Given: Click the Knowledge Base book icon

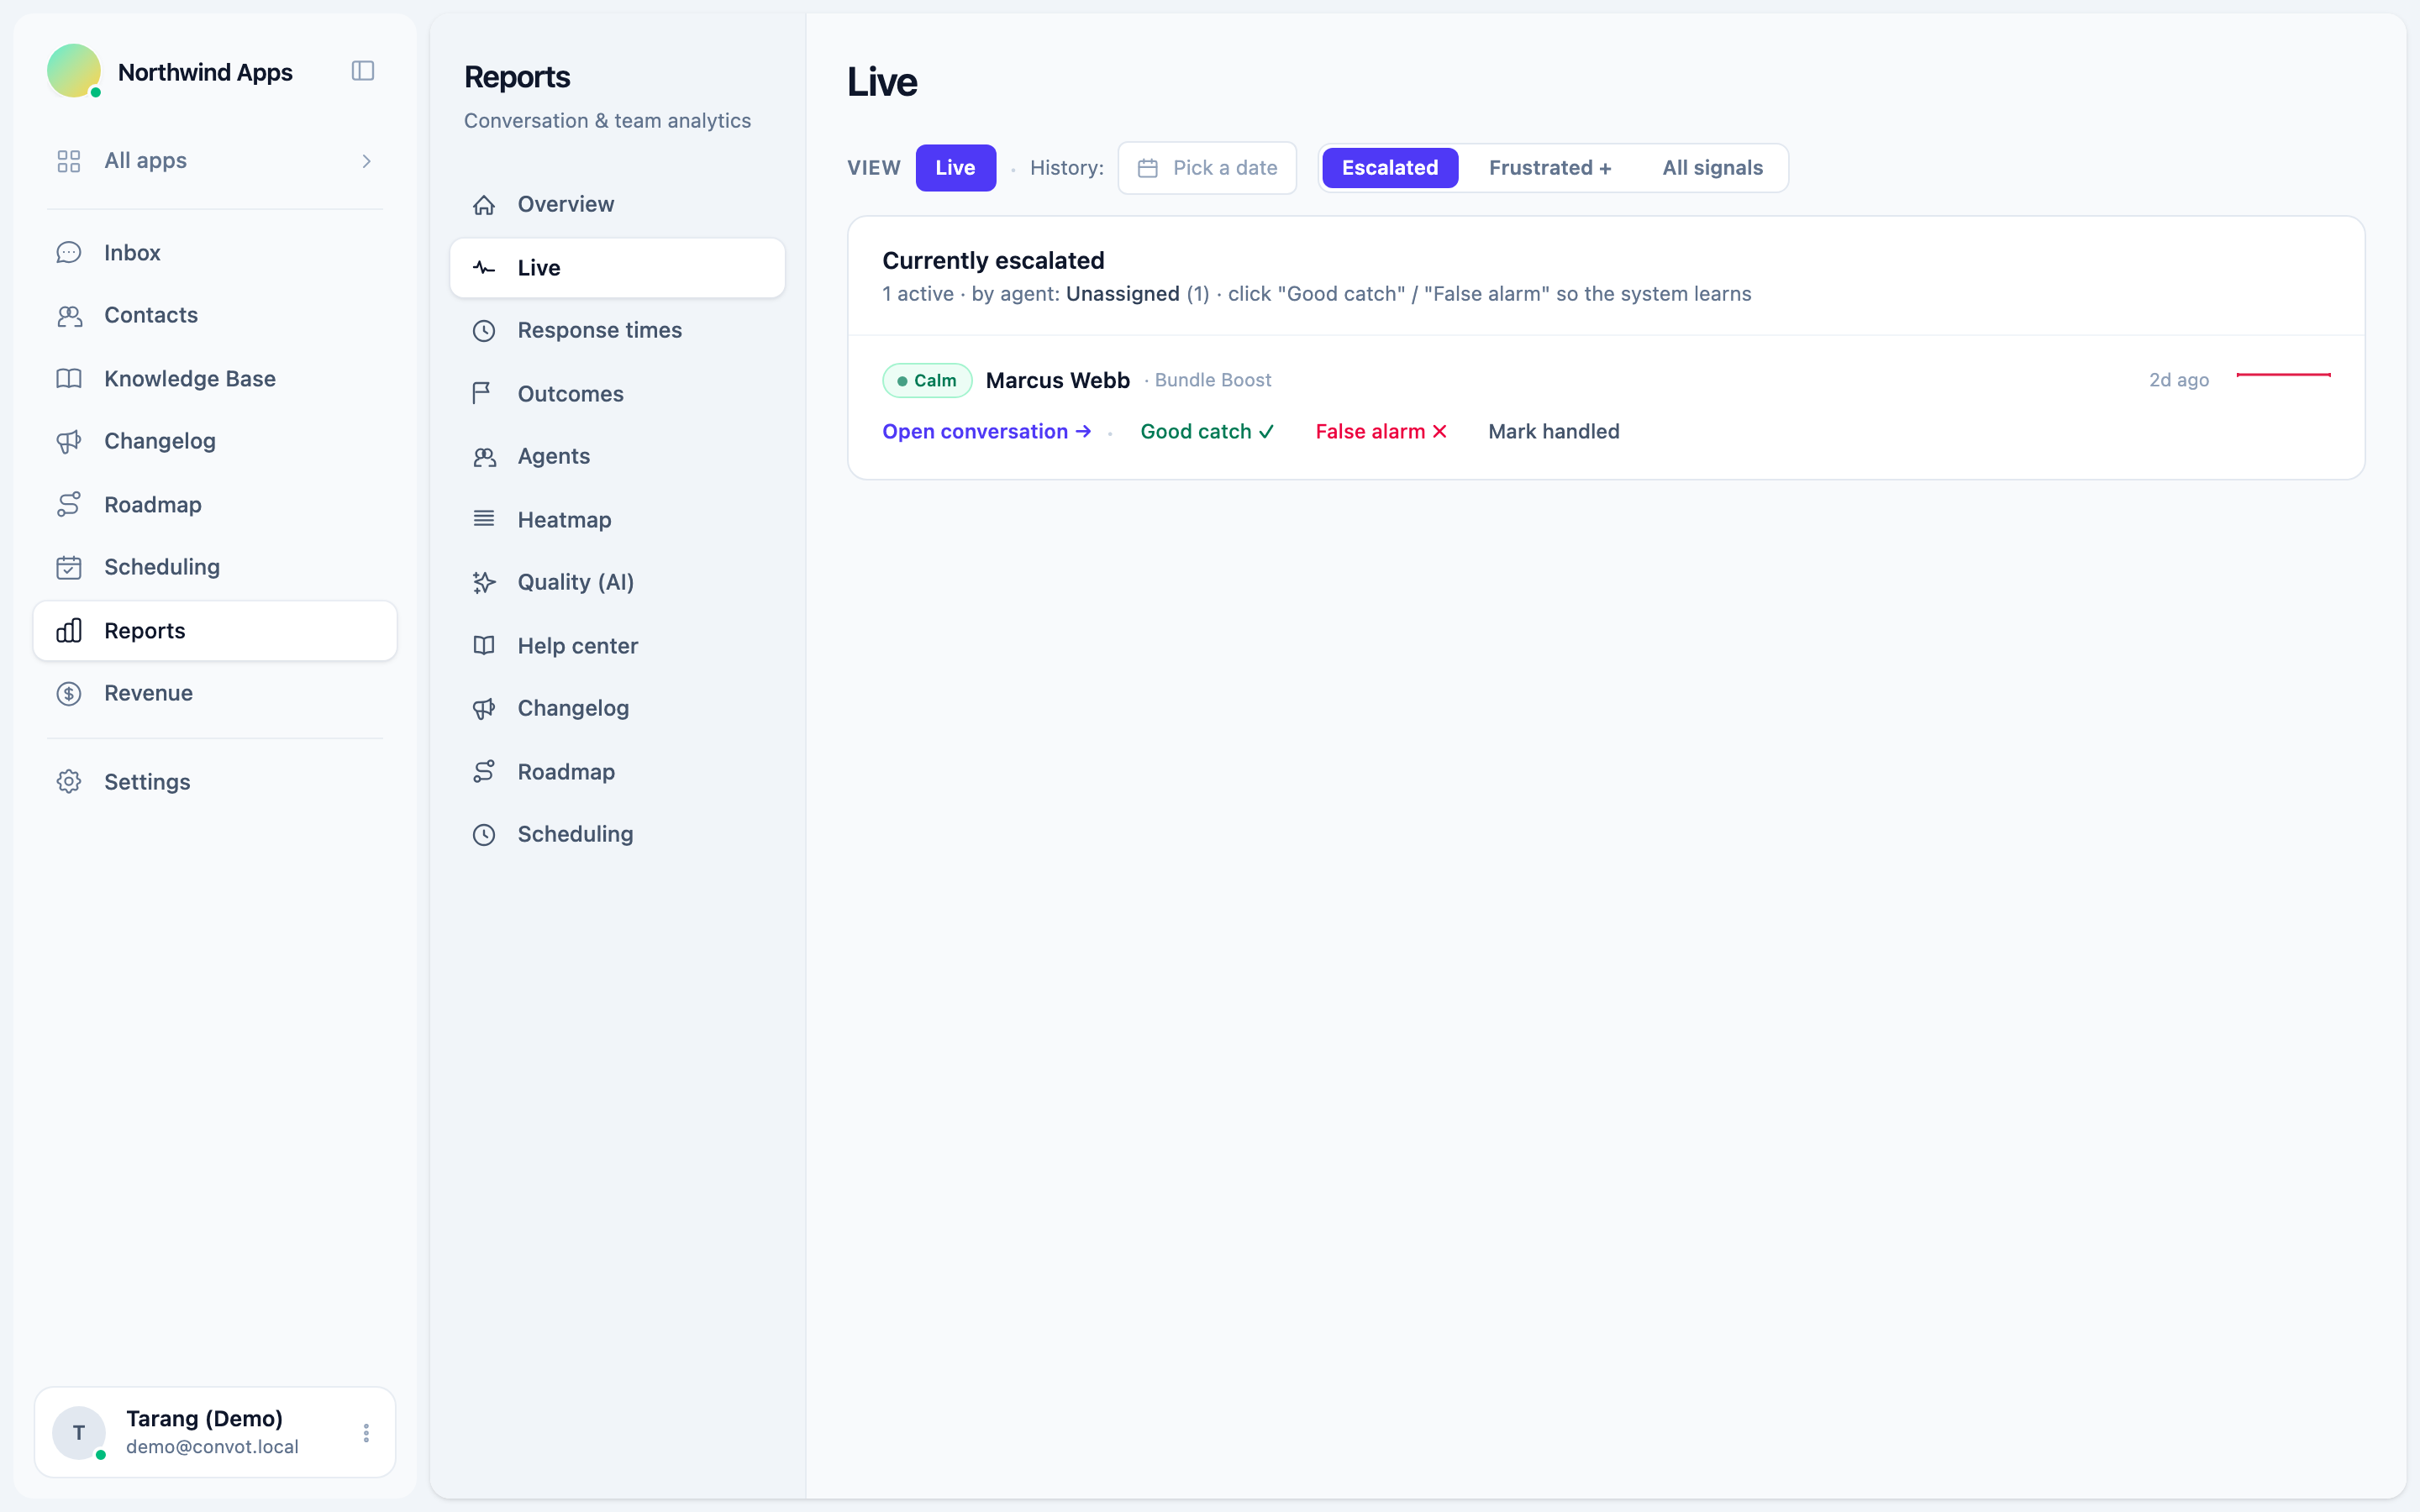Looking at the screenshot, I should point(69,379).
